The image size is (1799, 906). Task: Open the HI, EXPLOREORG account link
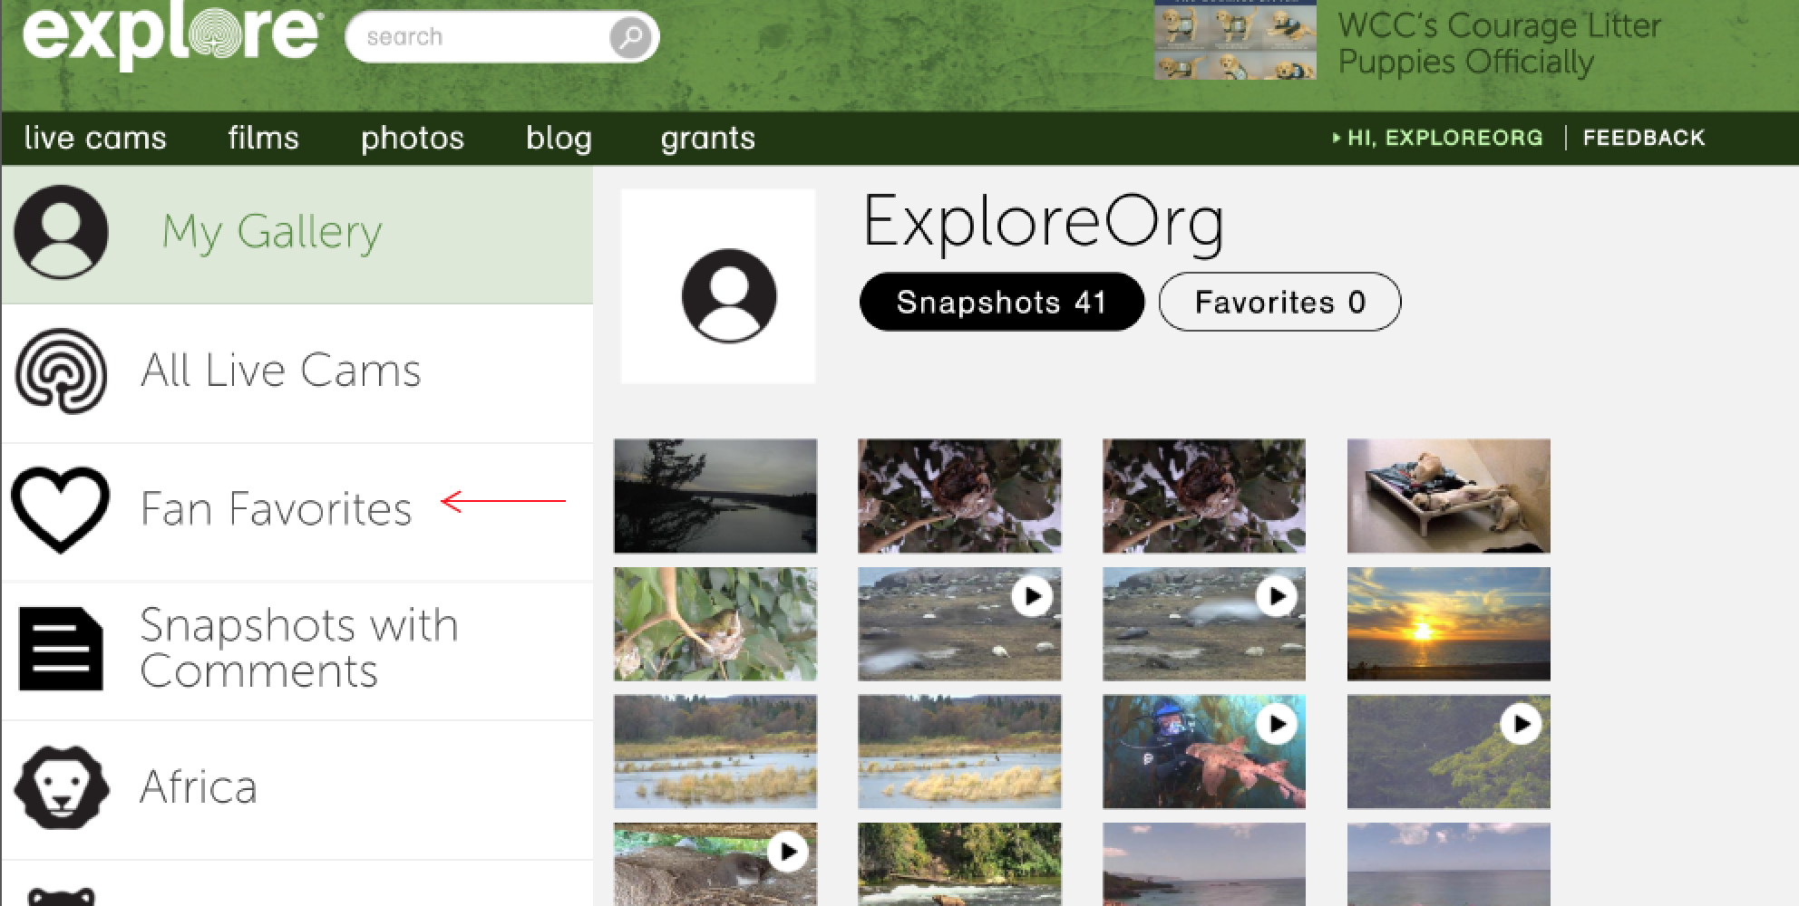pyautogui.click(x=1442, y=137)
